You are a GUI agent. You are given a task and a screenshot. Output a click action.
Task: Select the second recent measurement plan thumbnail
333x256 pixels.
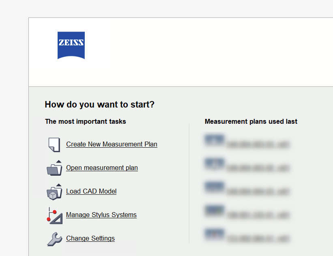(214, 164)
